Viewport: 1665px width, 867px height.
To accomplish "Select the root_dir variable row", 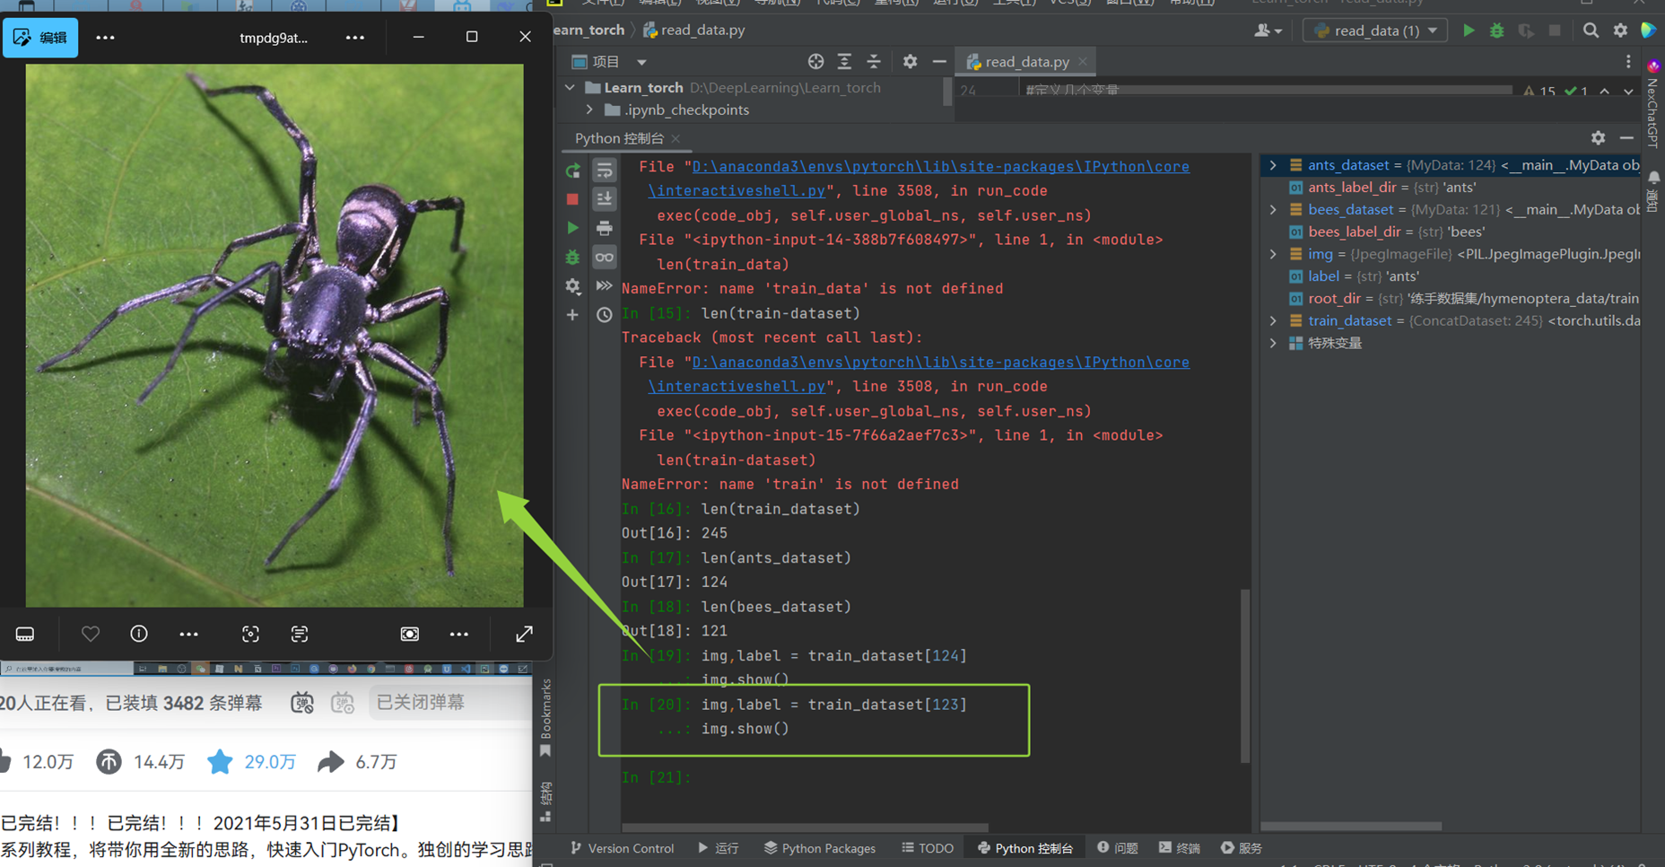I will point(1450,298).
